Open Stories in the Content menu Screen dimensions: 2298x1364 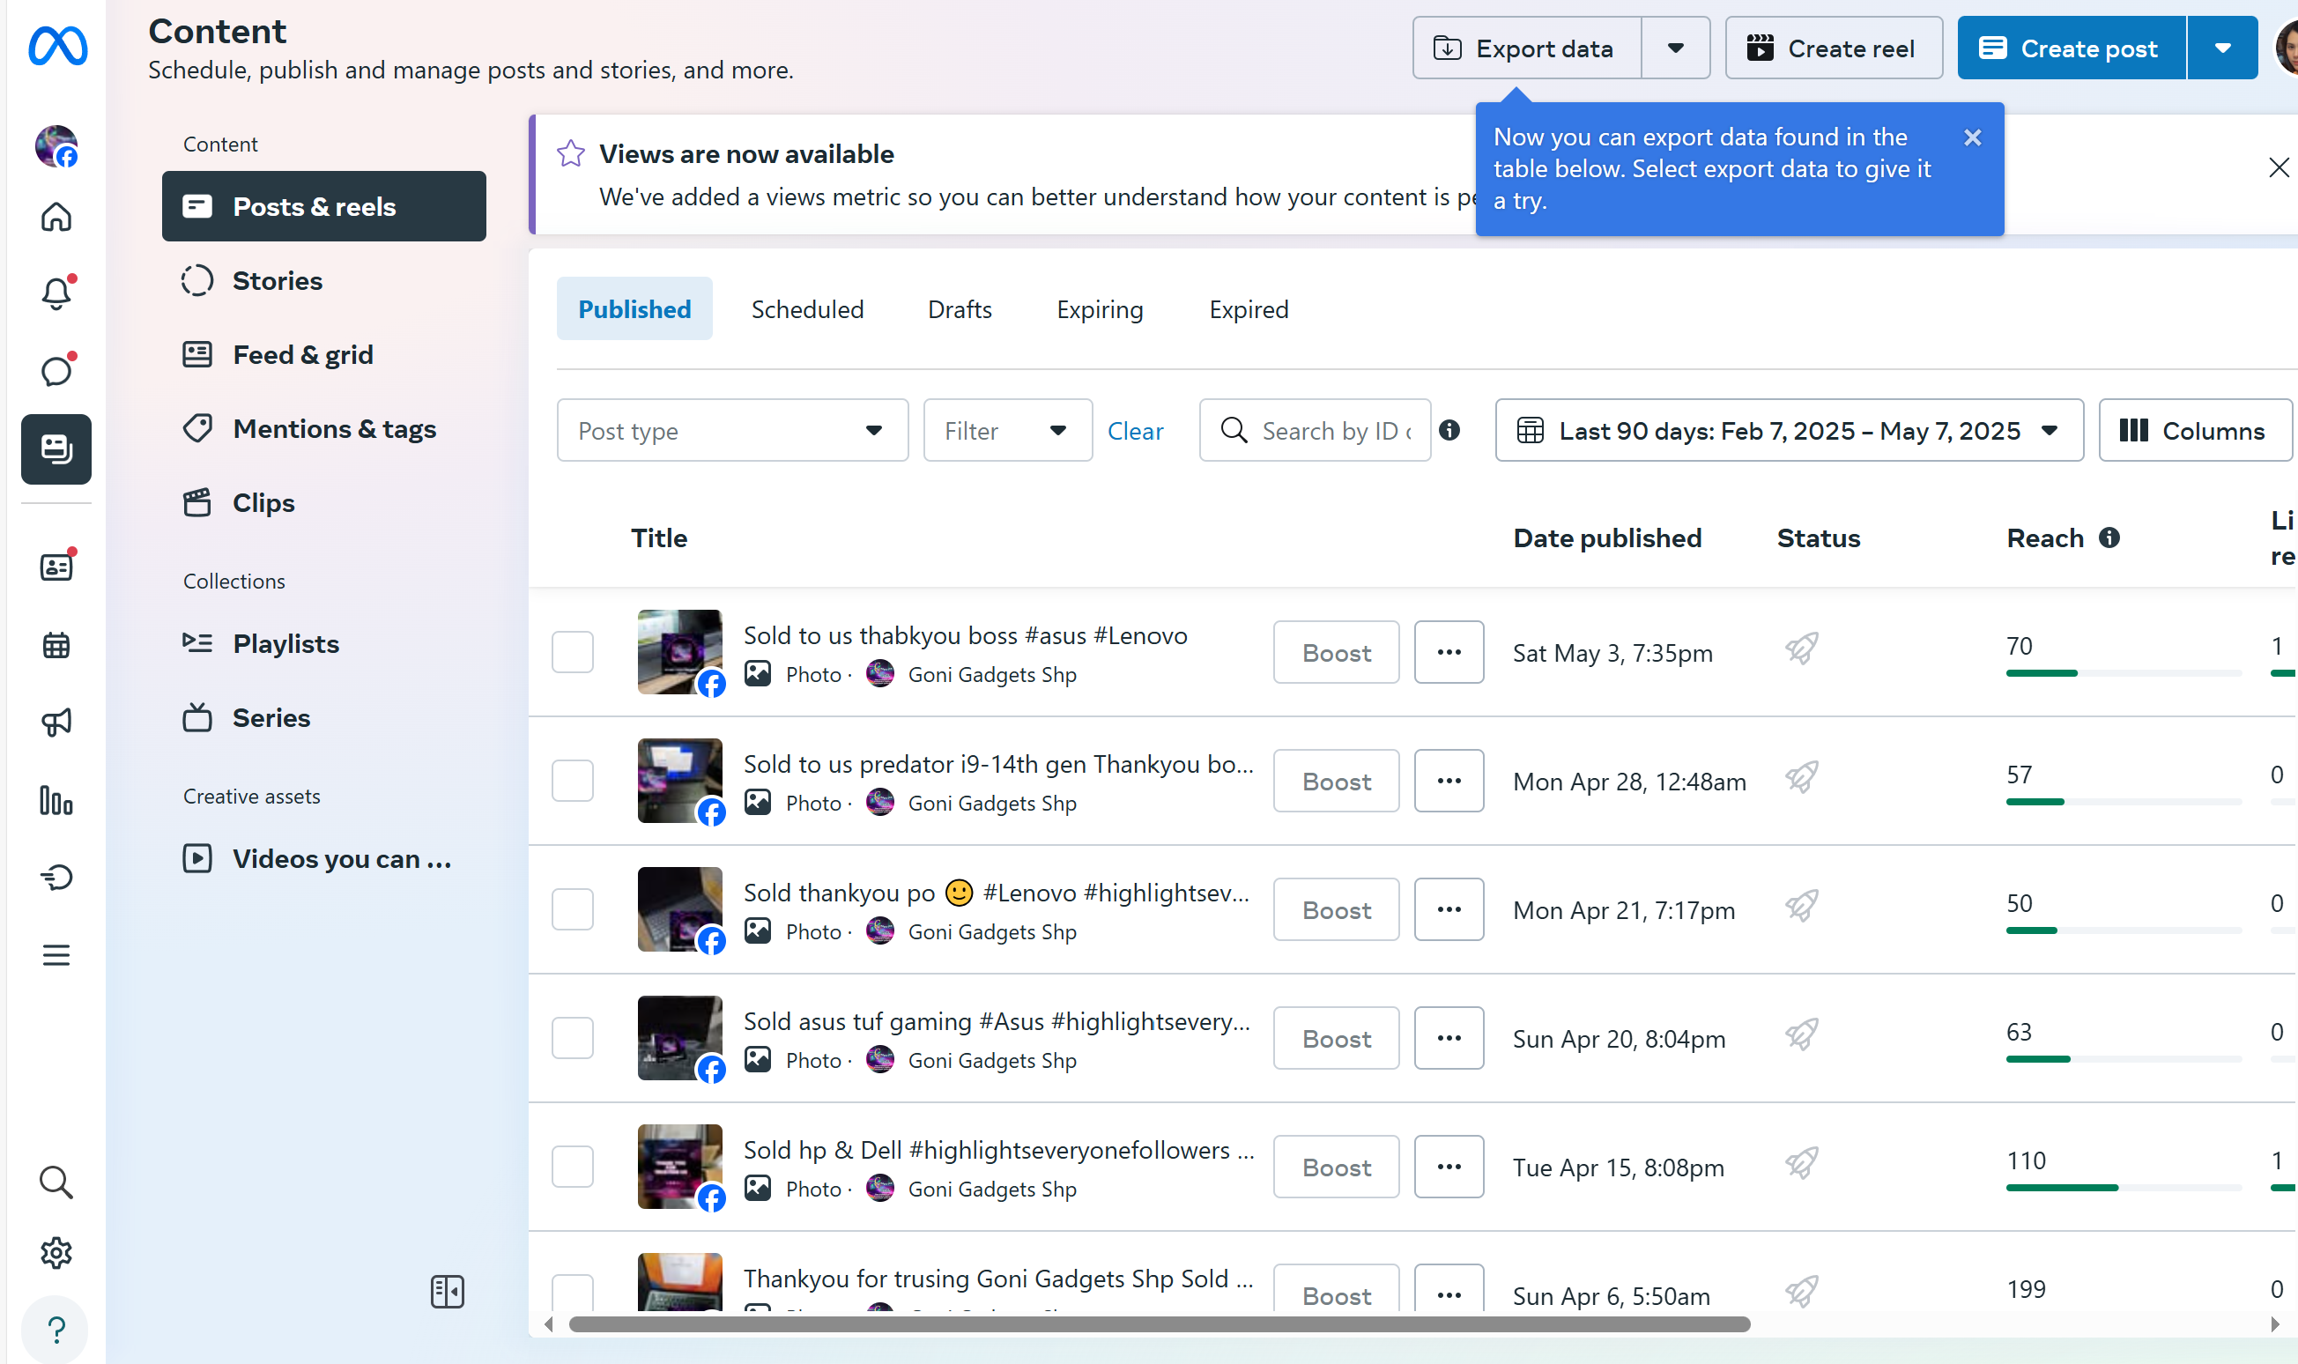click(277, 280)
